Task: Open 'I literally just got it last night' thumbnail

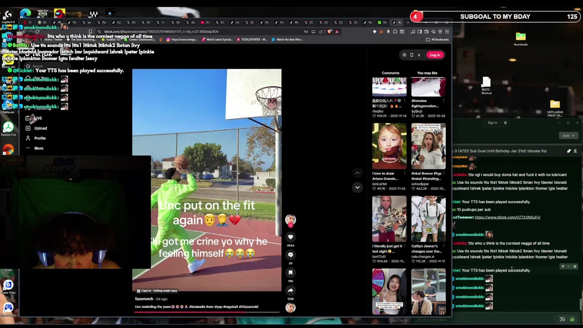Action: [x=389, y=219]
